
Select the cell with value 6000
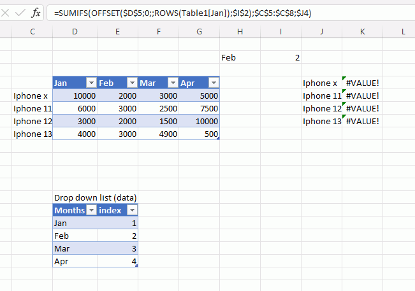(75, 108)
